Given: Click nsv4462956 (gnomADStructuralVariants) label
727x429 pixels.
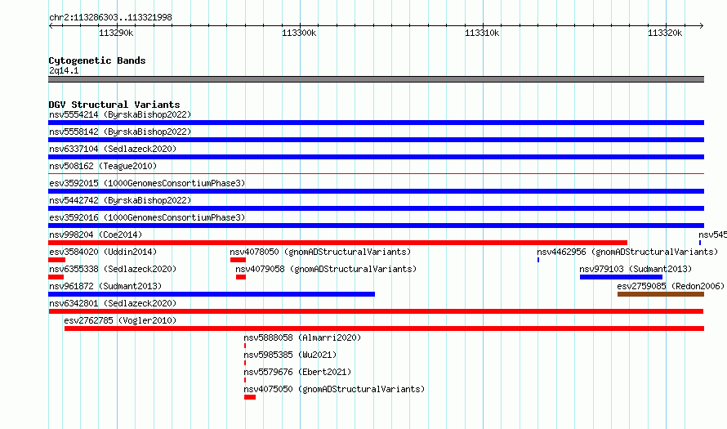Looking at the screenshot, I should click(x=627, y=252).
